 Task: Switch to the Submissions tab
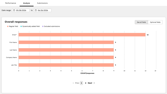(42, 3)
